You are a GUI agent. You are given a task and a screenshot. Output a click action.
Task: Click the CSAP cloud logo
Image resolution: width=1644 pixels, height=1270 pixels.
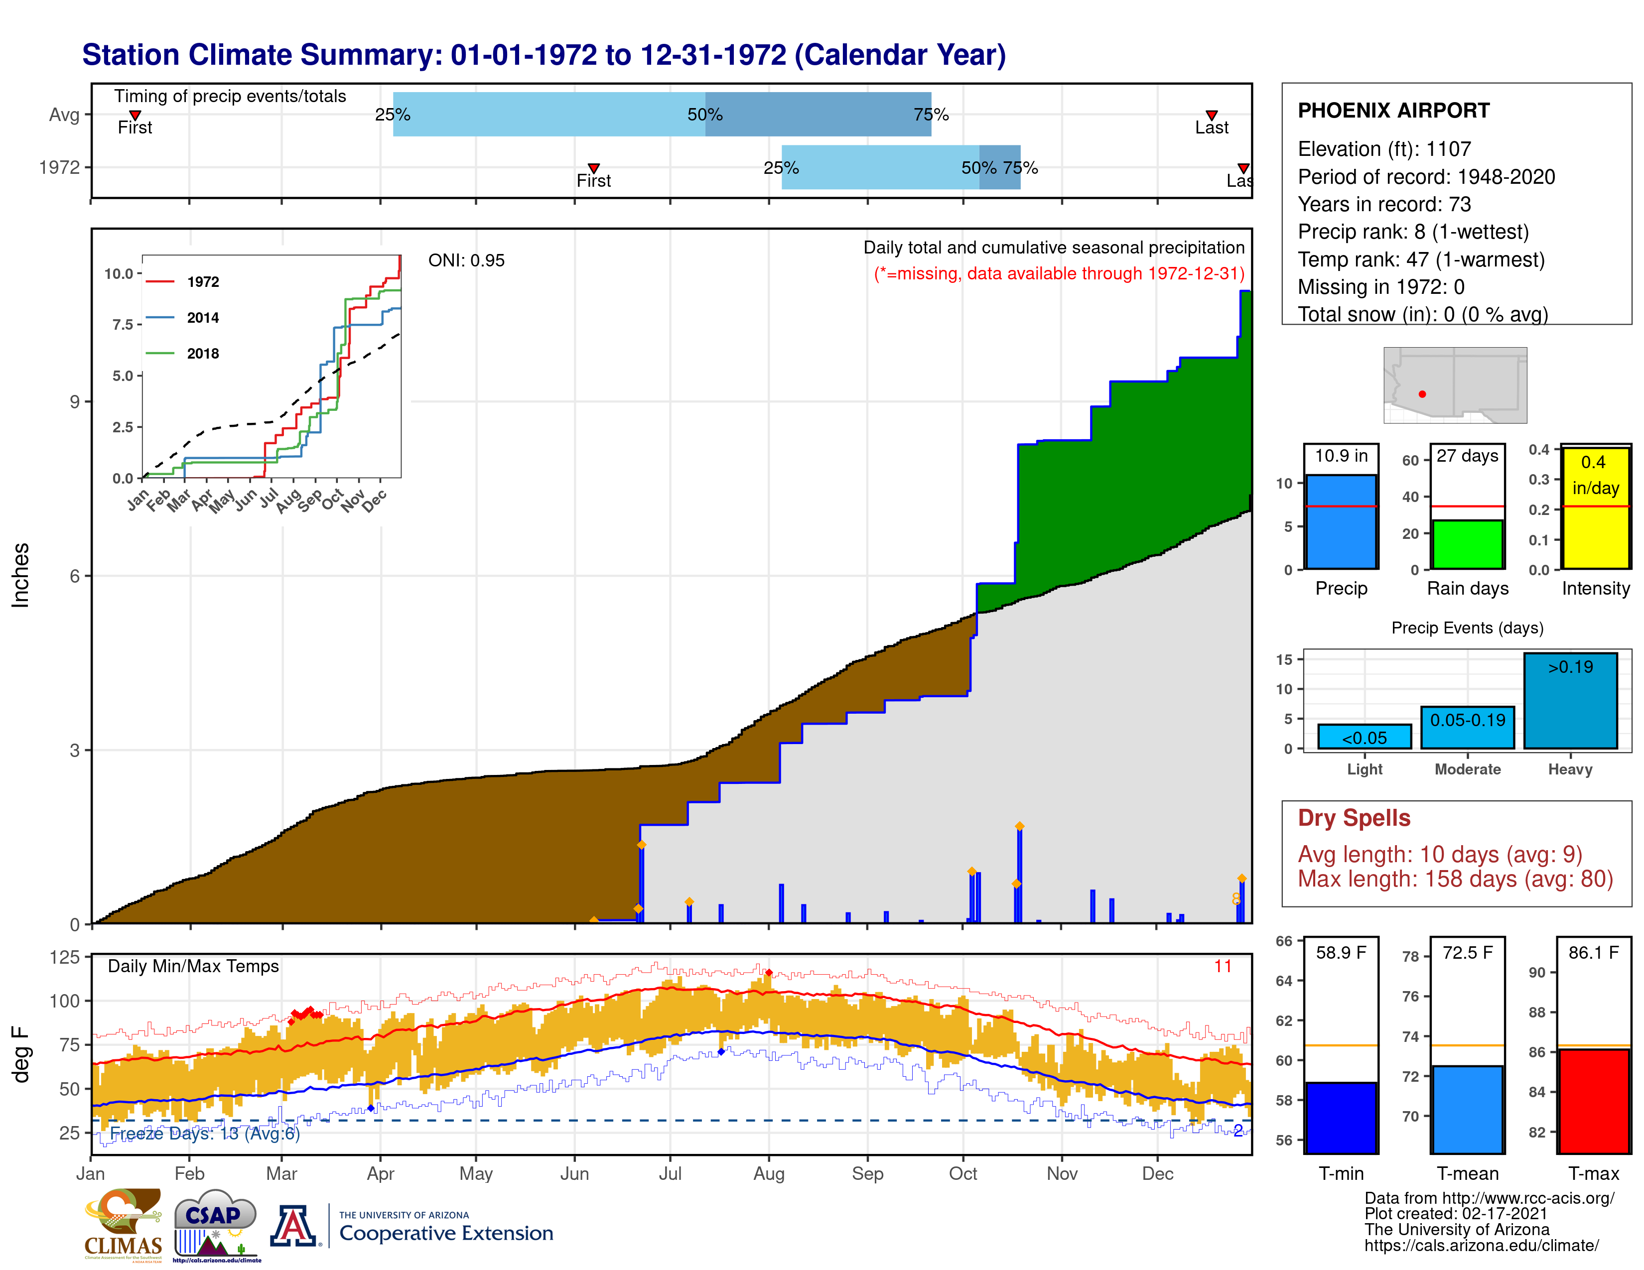[x=216, y=1225]
